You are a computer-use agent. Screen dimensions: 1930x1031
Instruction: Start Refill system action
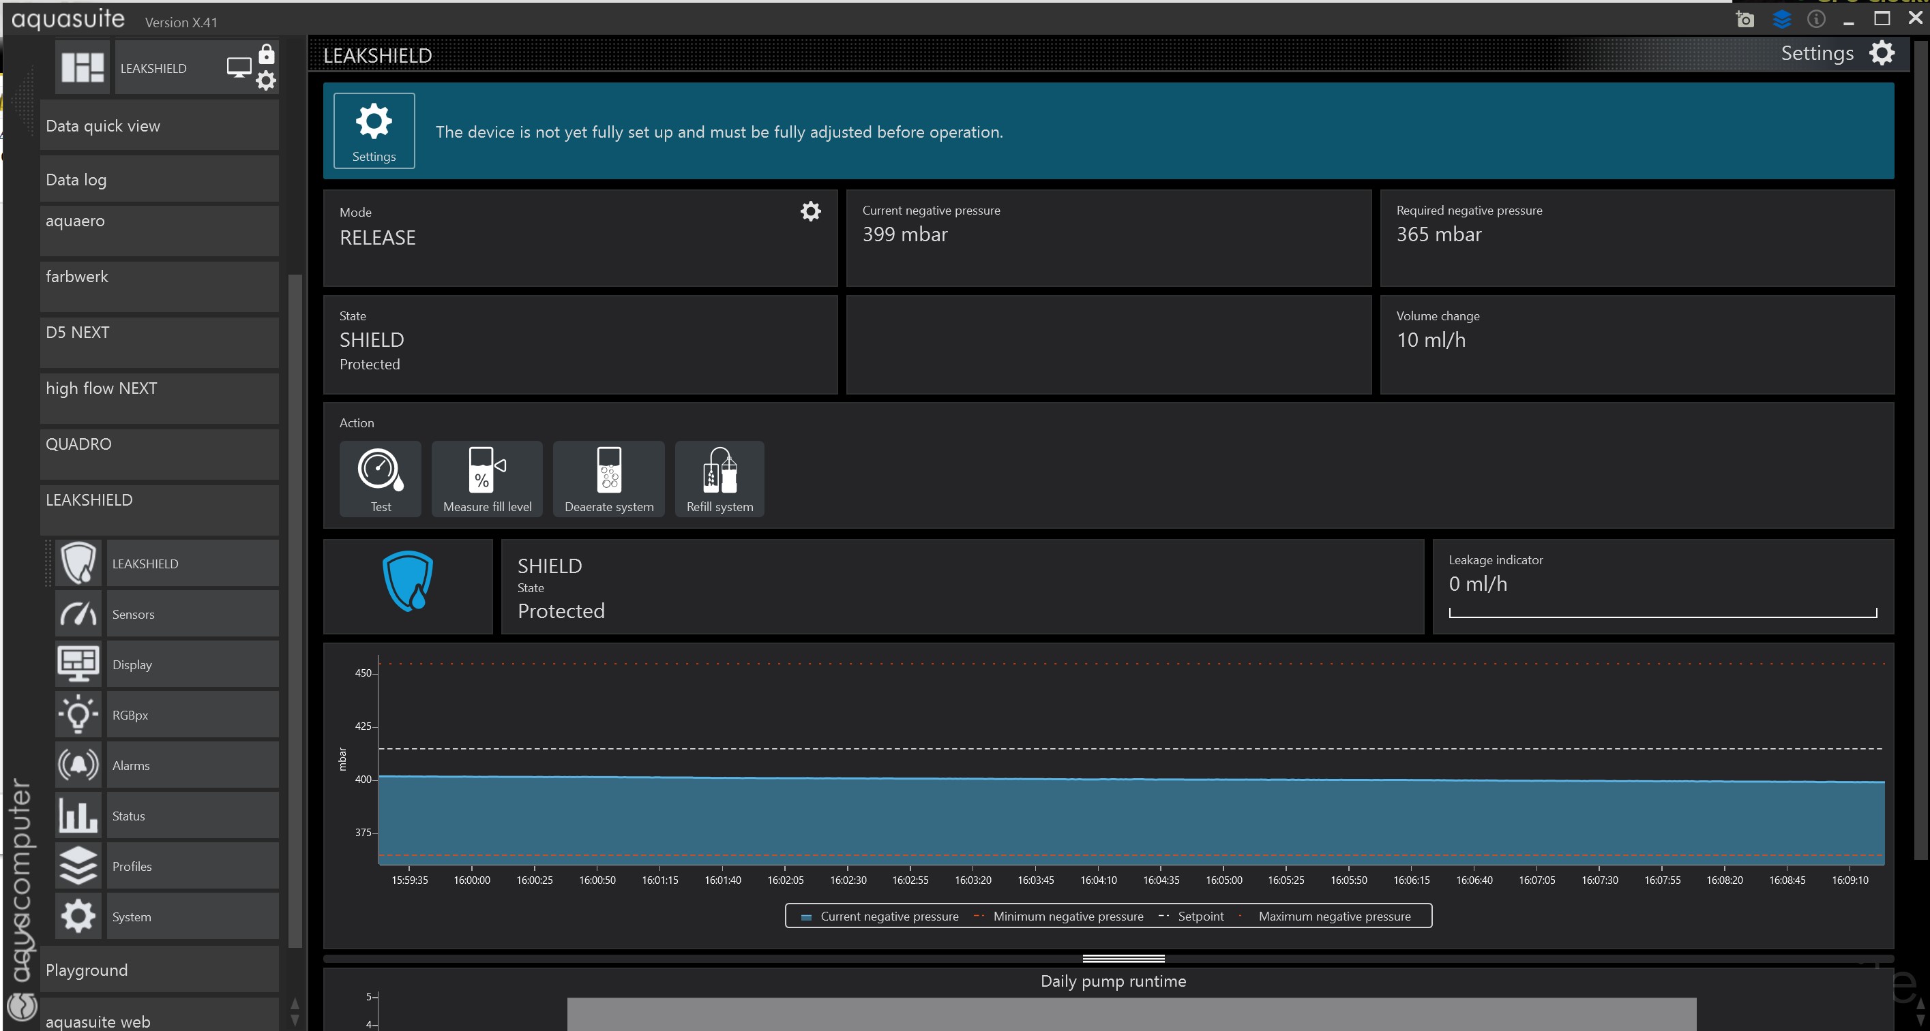tap(719, 478)
